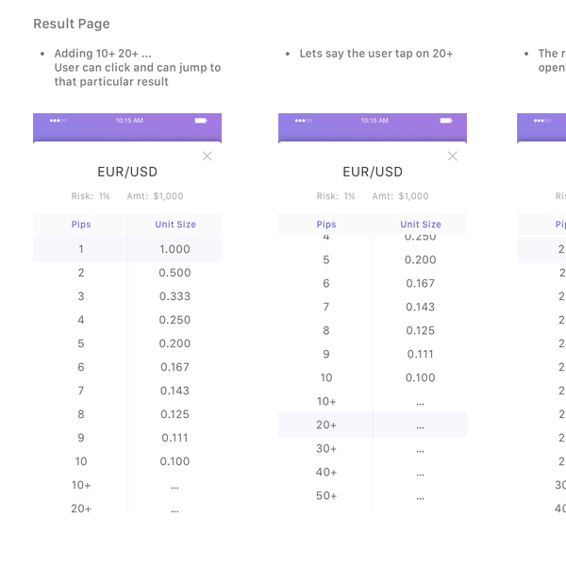This screenshot has height=566, width=566.
Task: Tap the Risk: 1% label in middle phone
Action: click(336, 196)
